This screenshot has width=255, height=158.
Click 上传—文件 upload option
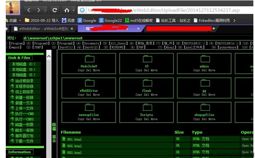tap(25, 108)
